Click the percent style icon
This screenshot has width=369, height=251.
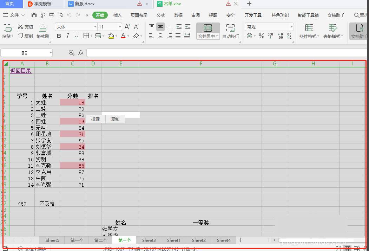pyautogui.click(x=262, y=36)
